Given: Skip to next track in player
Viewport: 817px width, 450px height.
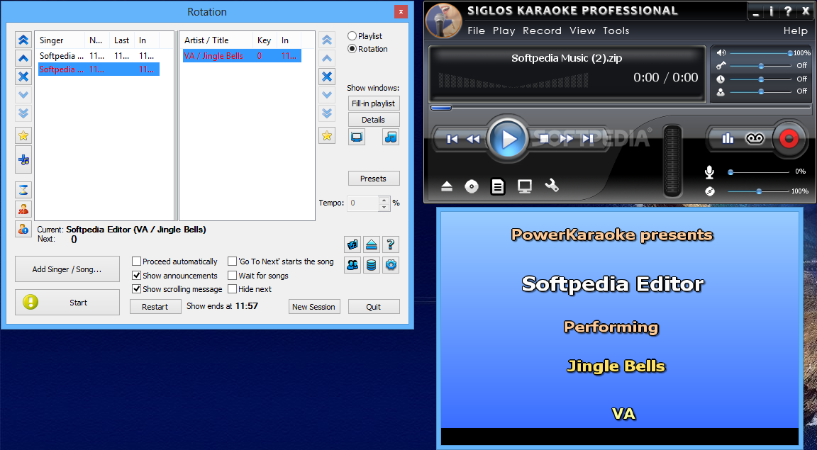Looking at the screenshot, I should click(588, 138).
